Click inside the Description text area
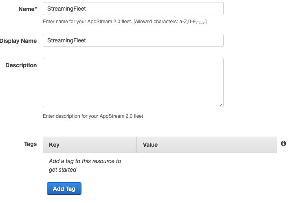Image resolution: width=290 pixels, height=203 pixels. [133, 82]
